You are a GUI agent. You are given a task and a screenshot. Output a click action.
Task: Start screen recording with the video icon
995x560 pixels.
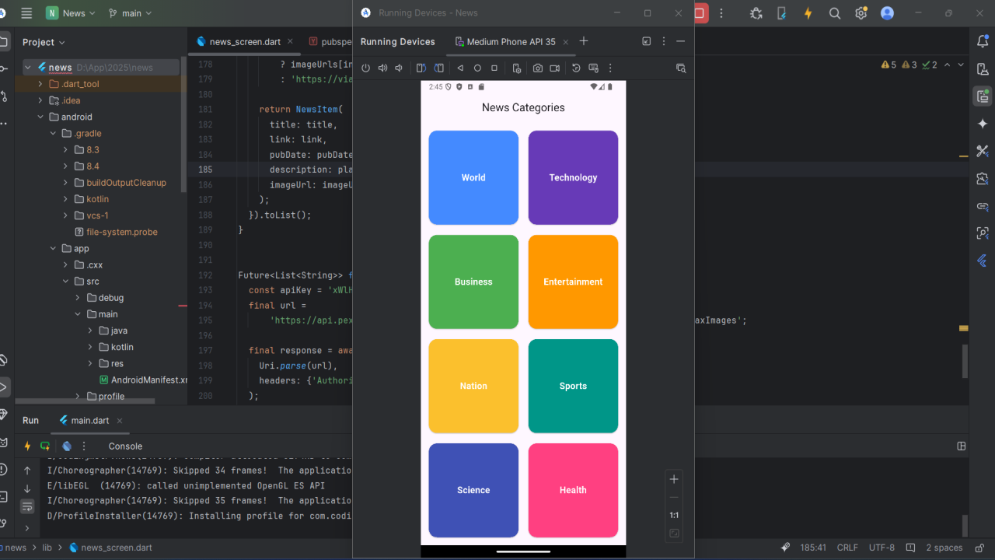point(555,68)
